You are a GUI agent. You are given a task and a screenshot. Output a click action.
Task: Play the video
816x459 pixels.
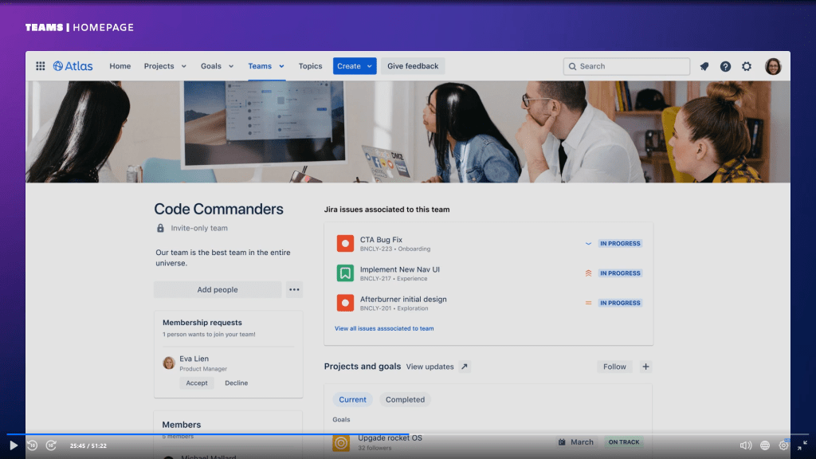tap(13, 445)
